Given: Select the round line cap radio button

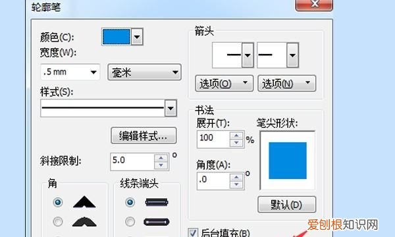Looking at the screenshot, I should coord(130,222).
